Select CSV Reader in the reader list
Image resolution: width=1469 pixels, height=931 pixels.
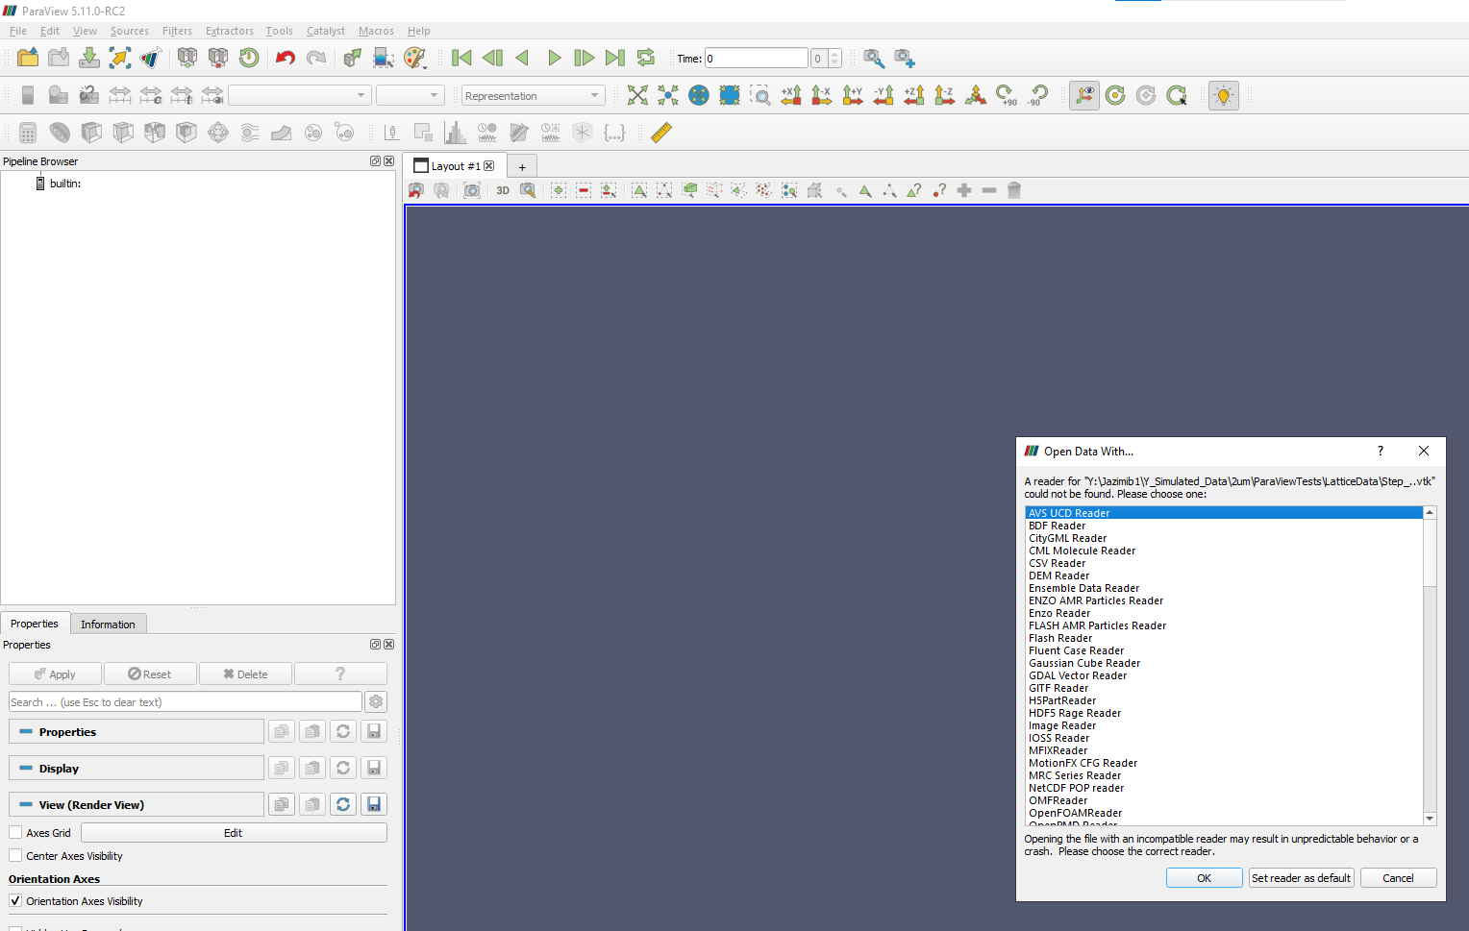pyautogui.click(x=1224, y=564)
